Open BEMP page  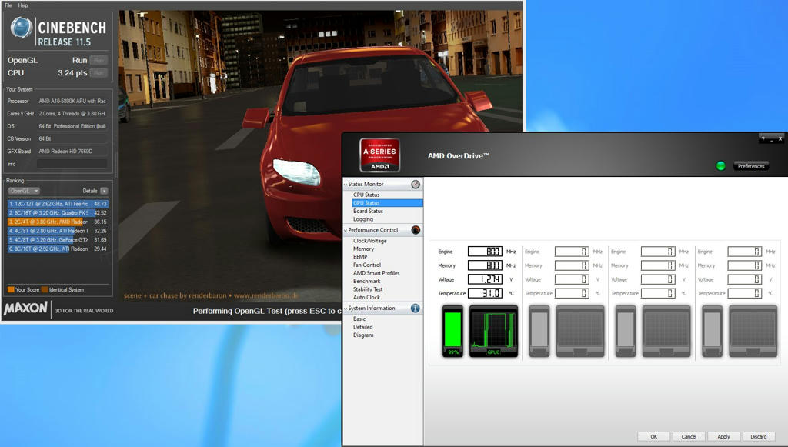[x=360, y=257]
